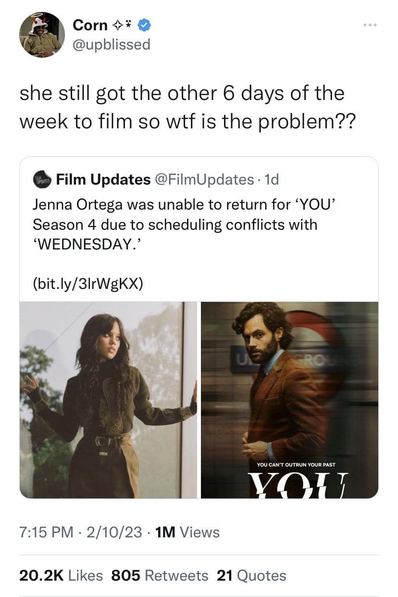The image size is (398, 597).
Task: Show the 805 Retweets list
Action: coord(160,575)
